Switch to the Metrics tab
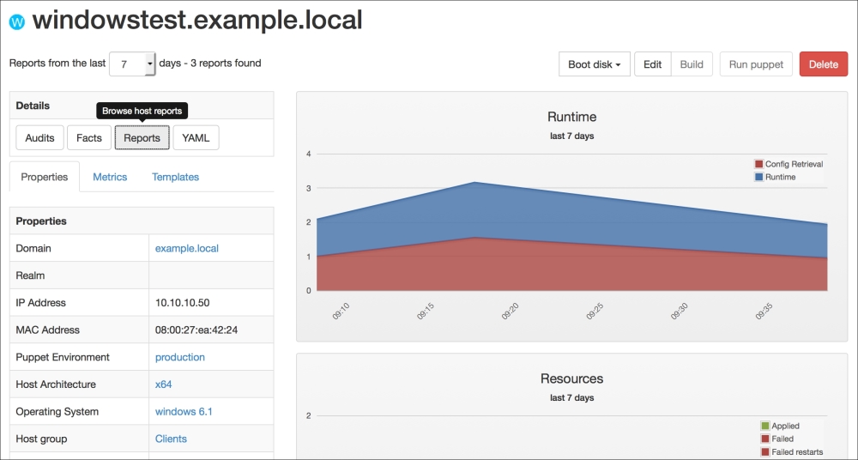The width and height of the screenshot is (858, 460). pyautogui.click(x=110, y=178)
